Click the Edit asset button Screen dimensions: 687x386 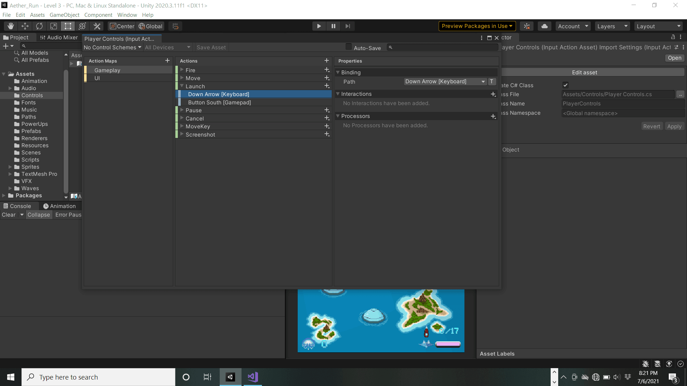584,73
